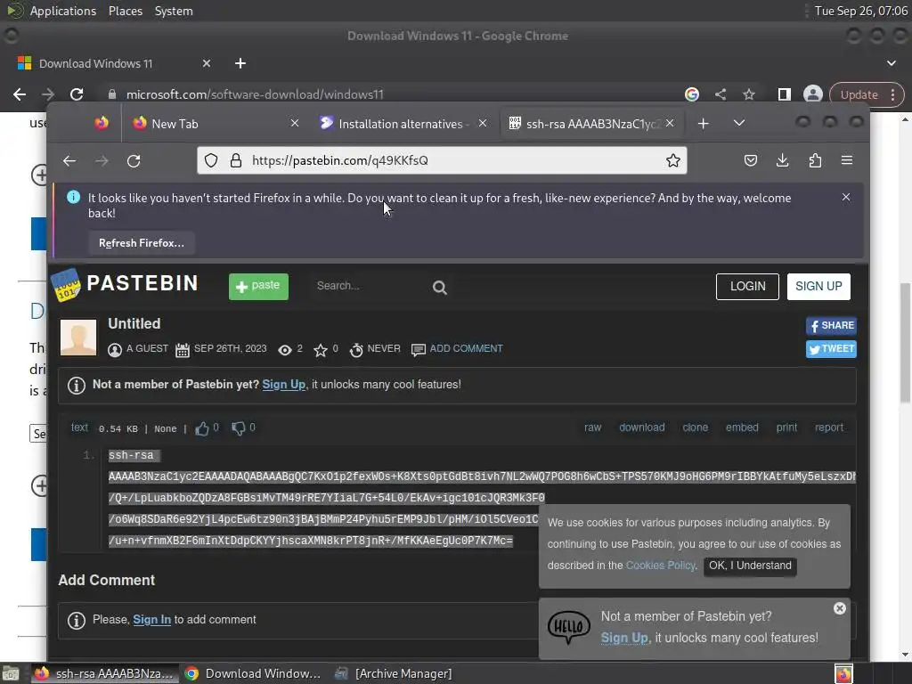This screenshot has height=684, width=912.
Task: Switch to Archive Manager in taskbar
Action: pyautogui.click(x=394, y=673)
